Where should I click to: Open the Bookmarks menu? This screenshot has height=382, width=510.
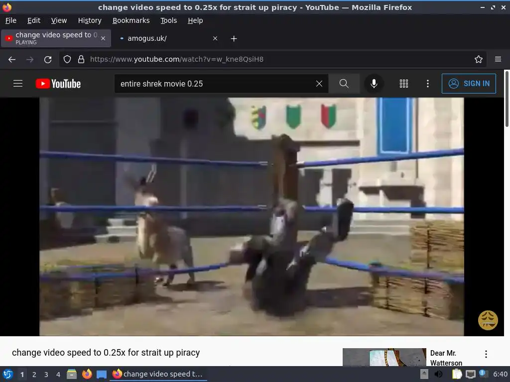[131, 20]
